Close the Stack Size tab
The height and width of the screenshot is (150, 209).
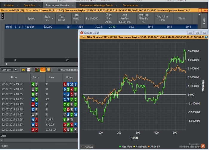pos(39,5)
